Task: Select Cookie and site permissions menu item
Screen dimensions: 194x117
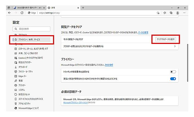Action: click(x=31, y=58)
